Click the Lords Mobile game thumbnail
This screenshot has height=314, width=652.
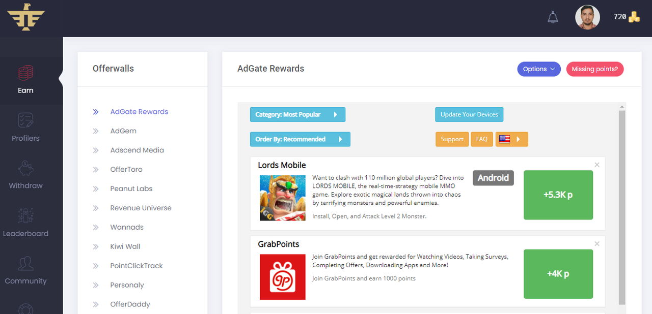click(283, 198)
